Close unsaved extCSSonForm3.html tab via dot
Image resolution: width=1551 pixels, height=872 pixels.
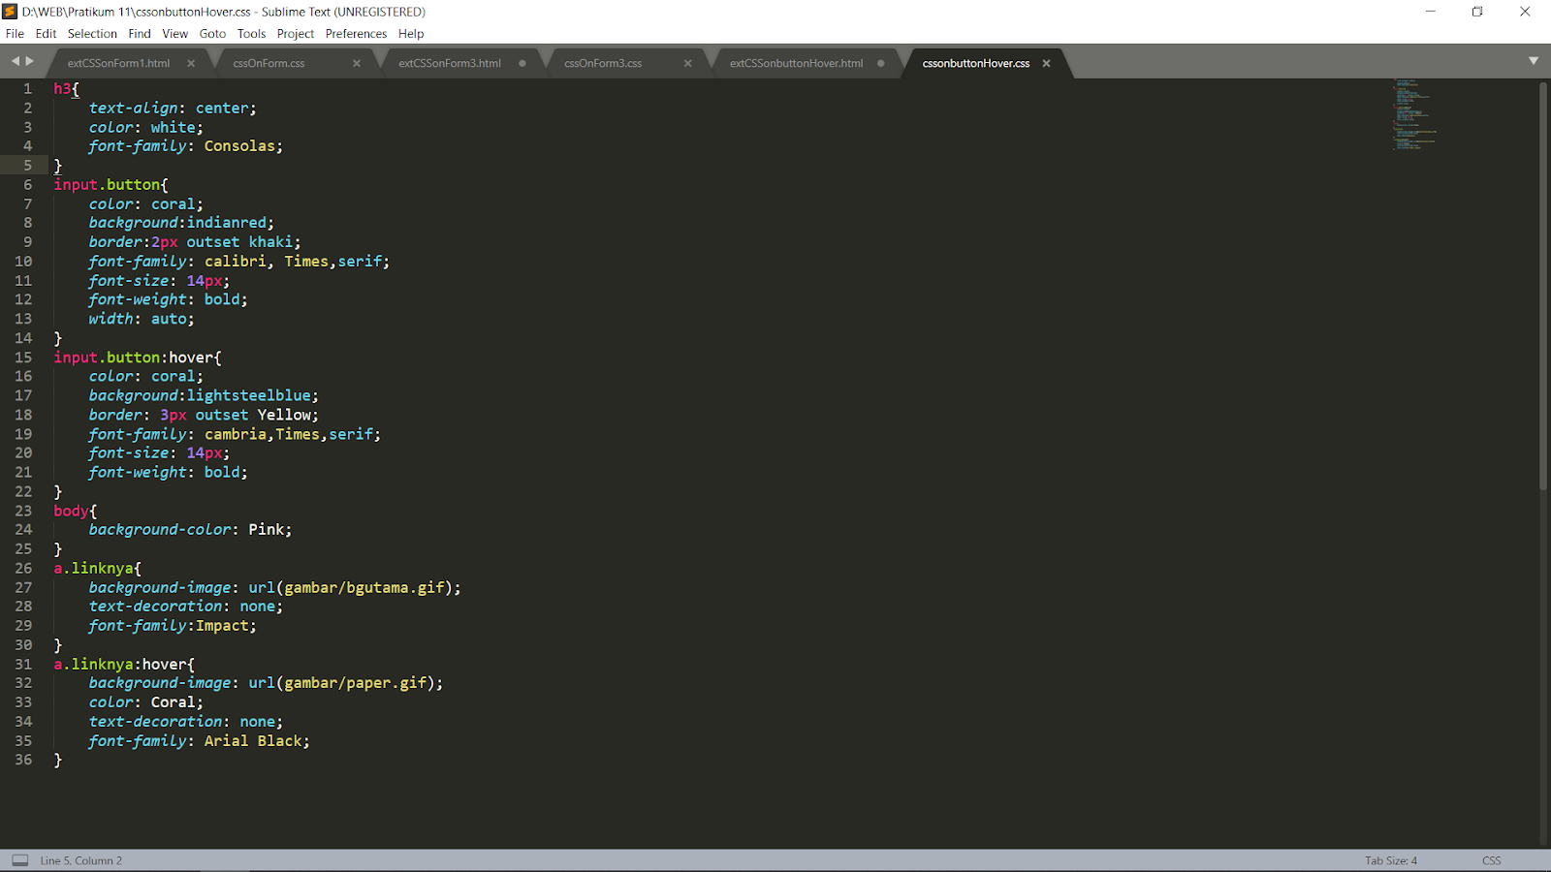coord(522,63)
